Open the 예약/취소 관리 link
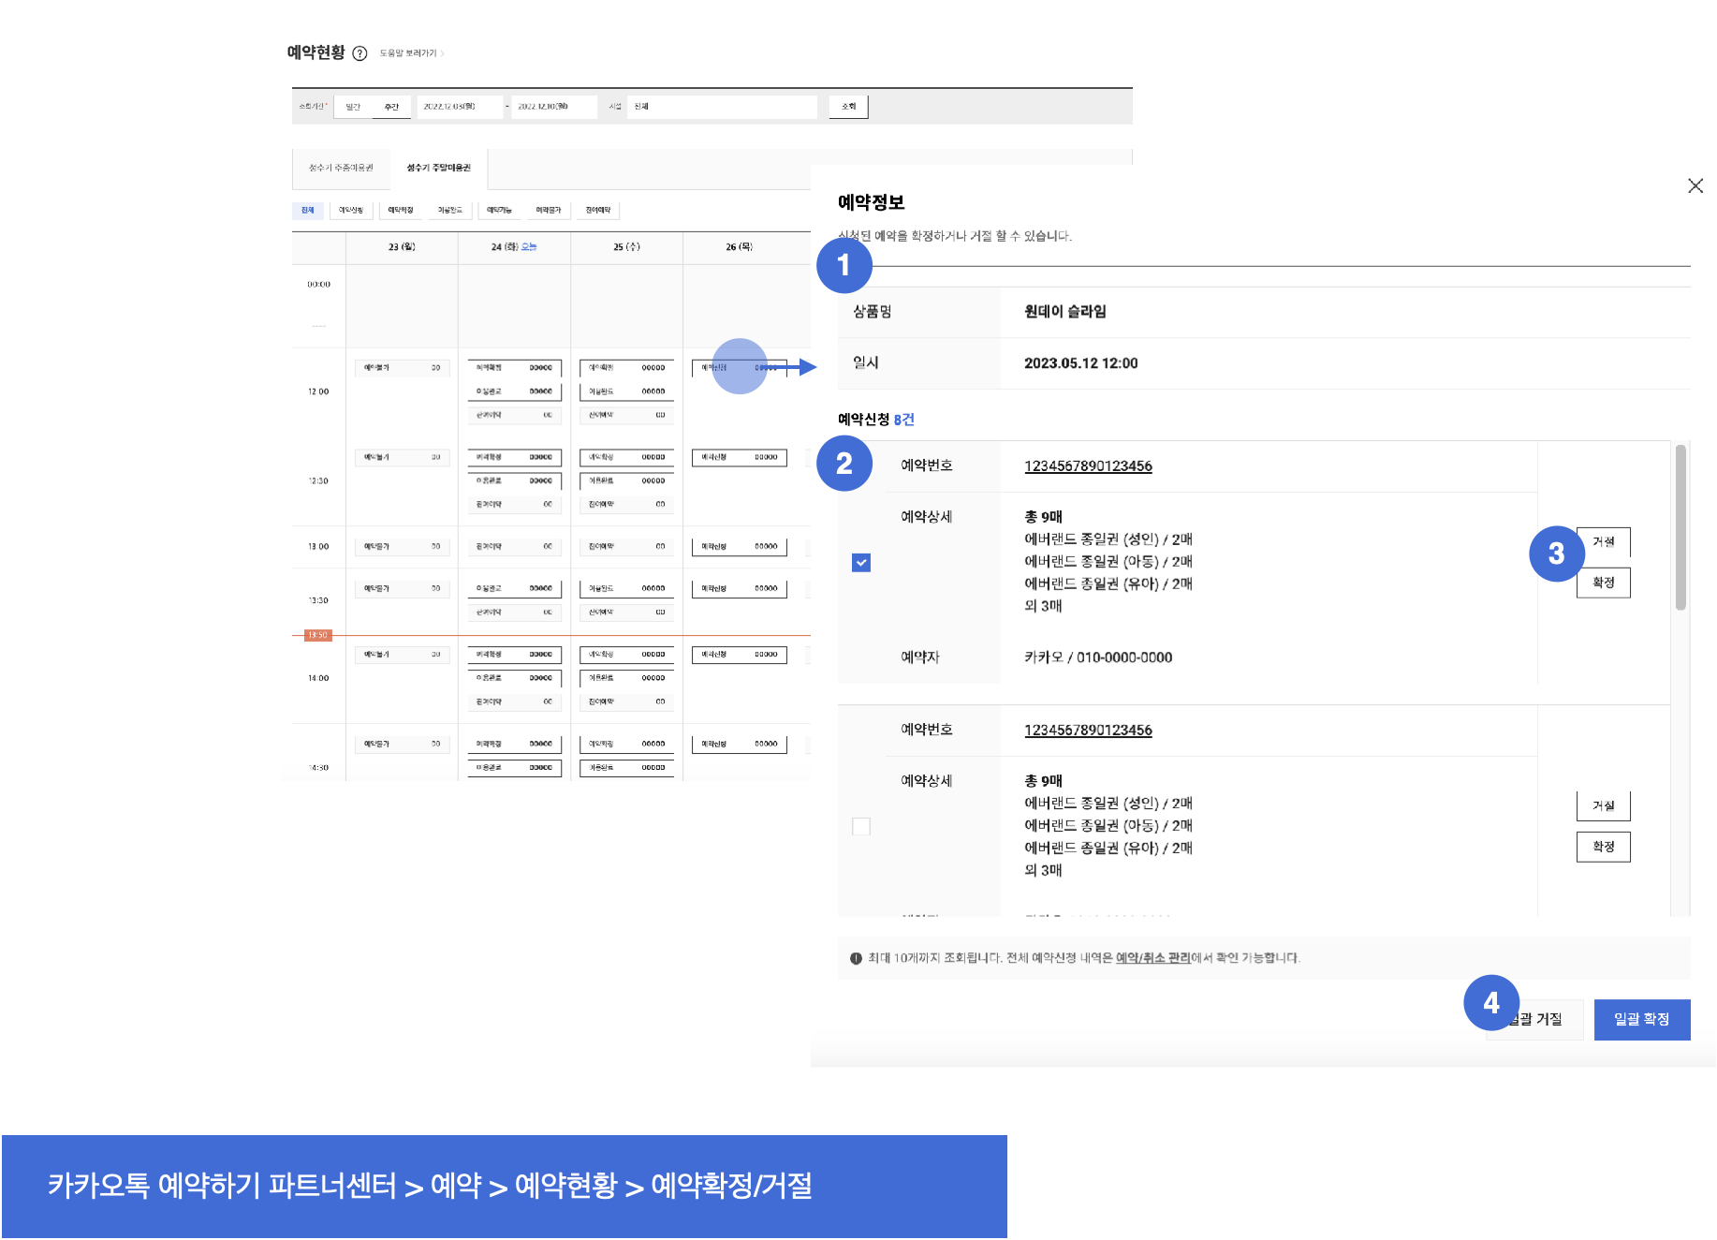The width and height of the screenshot is (1717, 1240). click(x=1152, y=958)
